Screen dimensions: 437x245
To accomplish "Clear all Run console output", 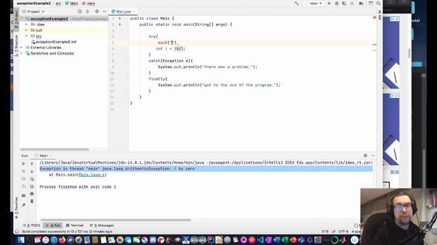I will click(32, 201).
